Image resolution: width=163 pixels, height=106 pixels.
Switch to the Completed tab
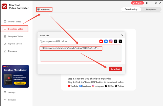pyautogui.click(x=151, y=9)
